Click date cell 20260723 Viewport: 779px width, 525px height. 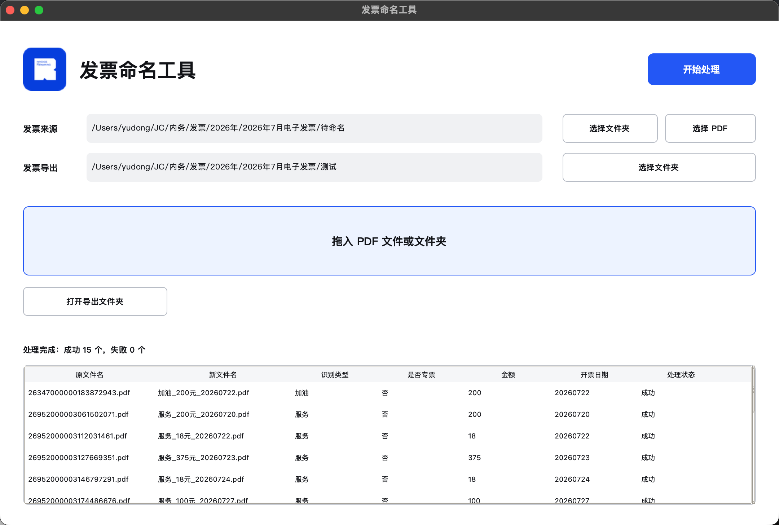point(572,458)
